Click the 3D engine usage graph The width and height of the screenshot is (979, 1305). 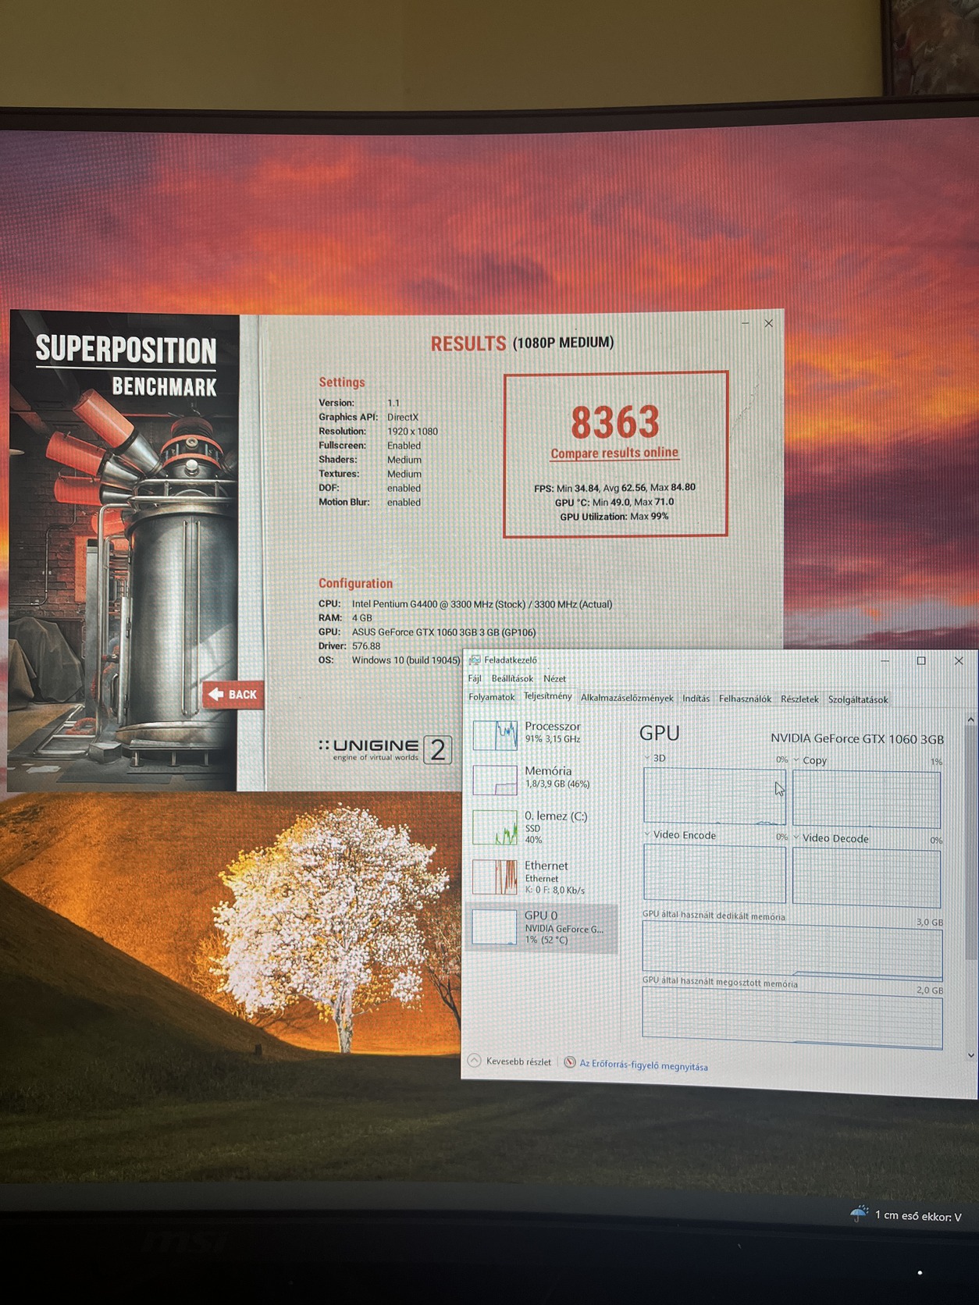click(x=714, y=796)
